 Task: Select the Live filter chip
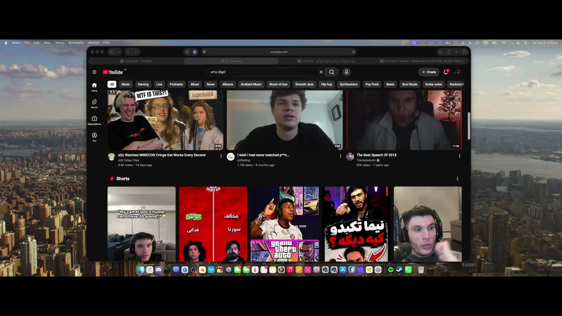[x=159, y=84]
